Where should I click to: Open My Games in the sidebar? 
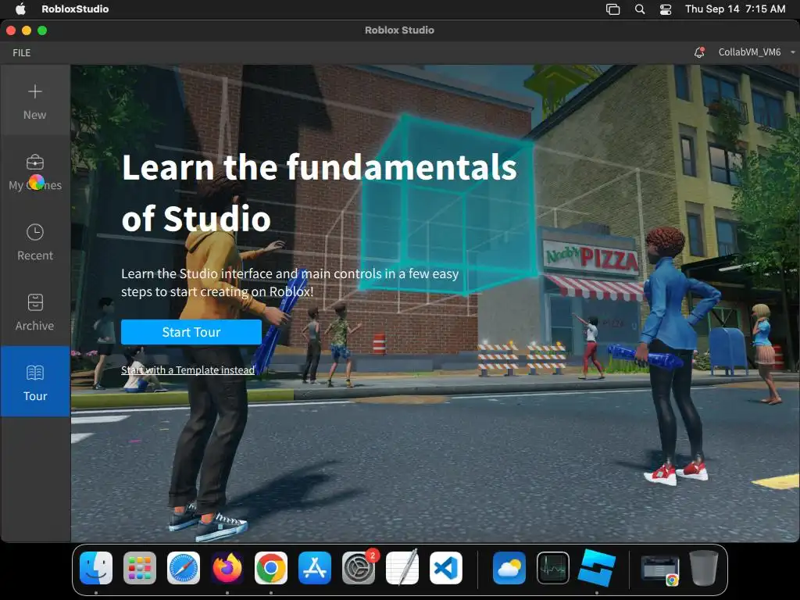point(34,172)
